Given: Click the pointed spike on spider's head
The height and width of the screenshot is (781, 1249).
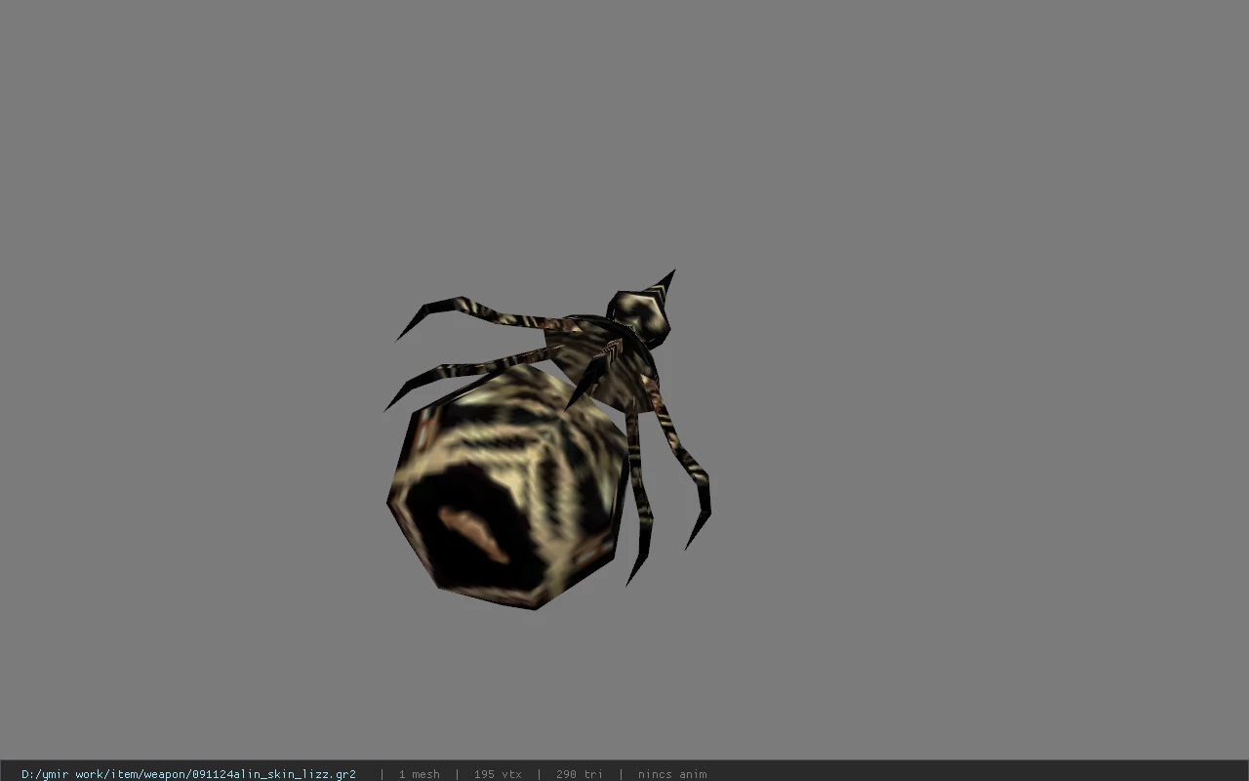Looking at the screenshot, I should click(664, 282).
